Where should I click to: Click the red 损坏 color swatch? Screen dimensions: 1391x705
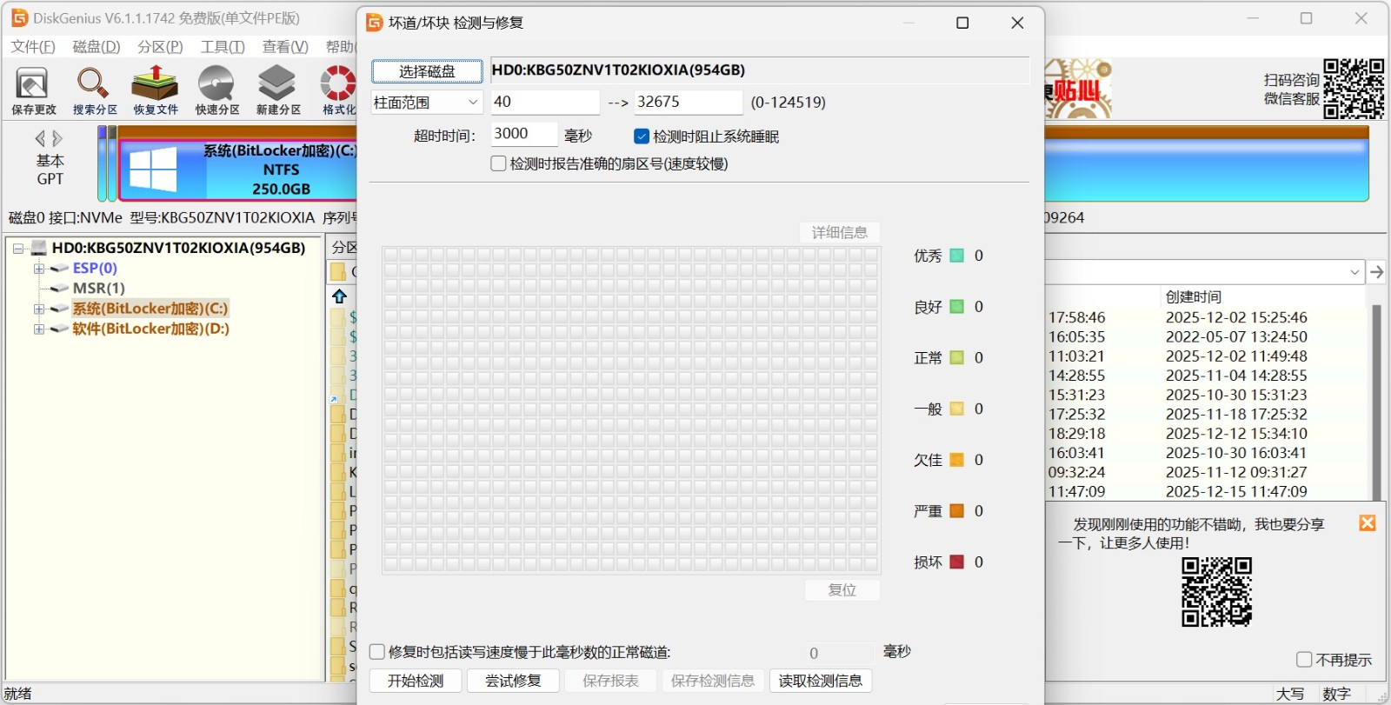pos(956,562)
